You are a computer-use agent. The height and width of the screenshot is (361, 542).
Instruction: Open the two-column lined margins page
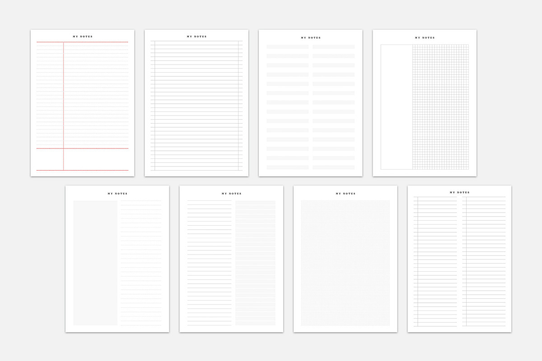[459, 259]
